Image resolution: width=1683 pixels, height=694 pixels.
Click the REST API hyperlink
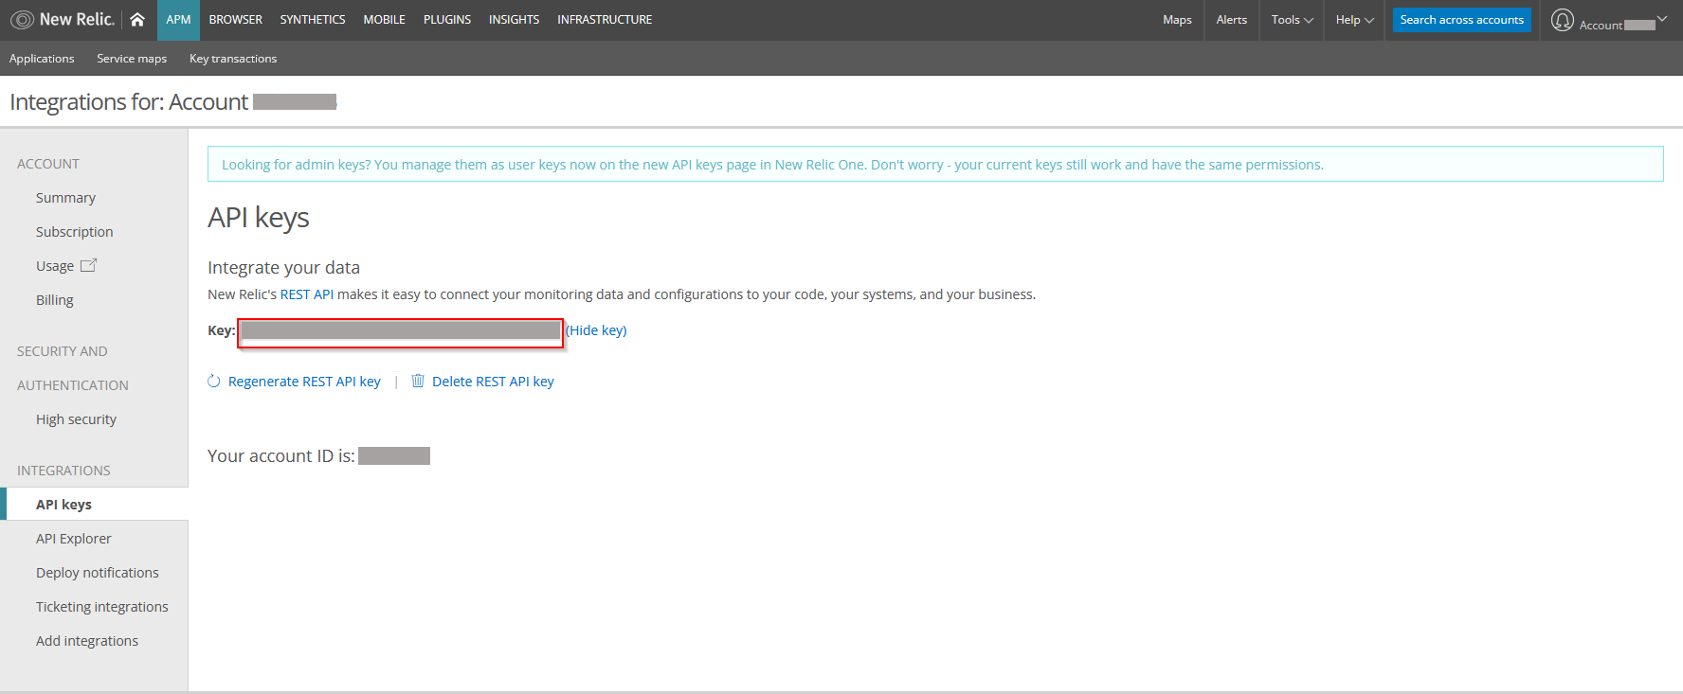pos(307,294)
